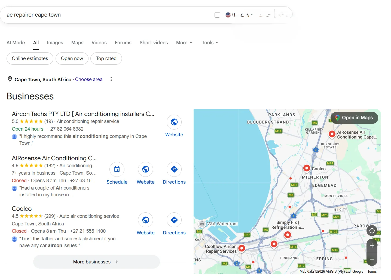Expand the Tools dropdown
This screenshot has height=280, width=391.
[210, 43]
